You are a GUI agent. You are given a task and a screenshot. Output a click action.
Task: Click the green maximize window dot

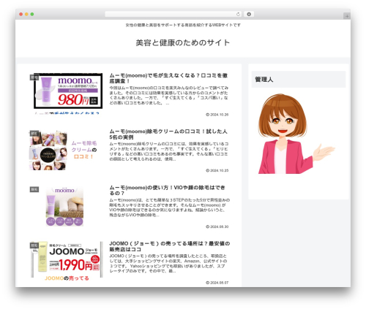coord(32,14)
